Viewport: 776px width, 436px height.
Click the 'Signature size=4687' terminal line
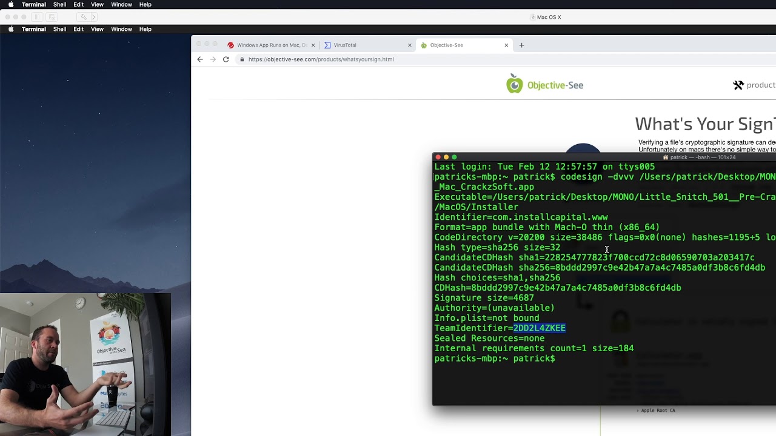[x=484, y=298]
